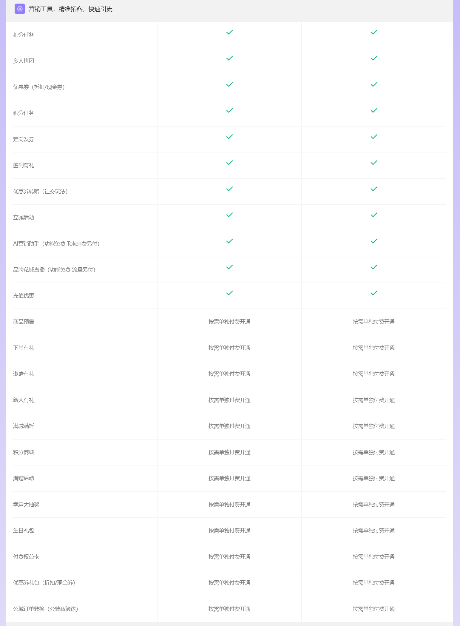Click the right checkmark in the 优惠券转赠 row
Image resolution: width=460 pixels, height=626 pixels.
click(374, 189)
